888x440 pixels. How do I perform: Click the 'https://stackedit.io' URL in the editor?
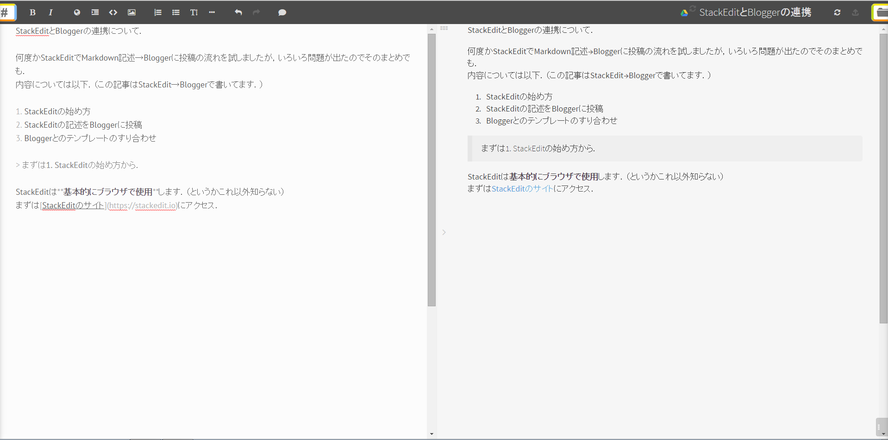[143, 205]
